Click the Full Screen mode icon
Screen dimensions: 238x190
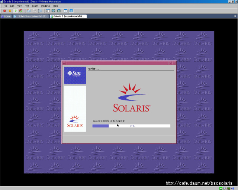click(59, 11)
